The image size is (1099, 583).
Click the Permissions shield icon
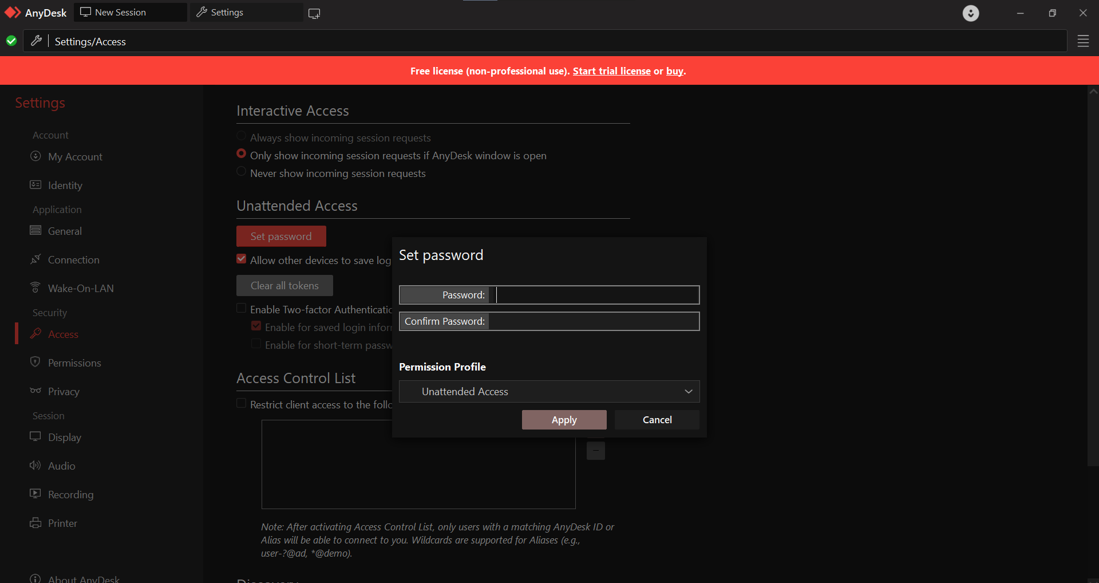(35, 362)
